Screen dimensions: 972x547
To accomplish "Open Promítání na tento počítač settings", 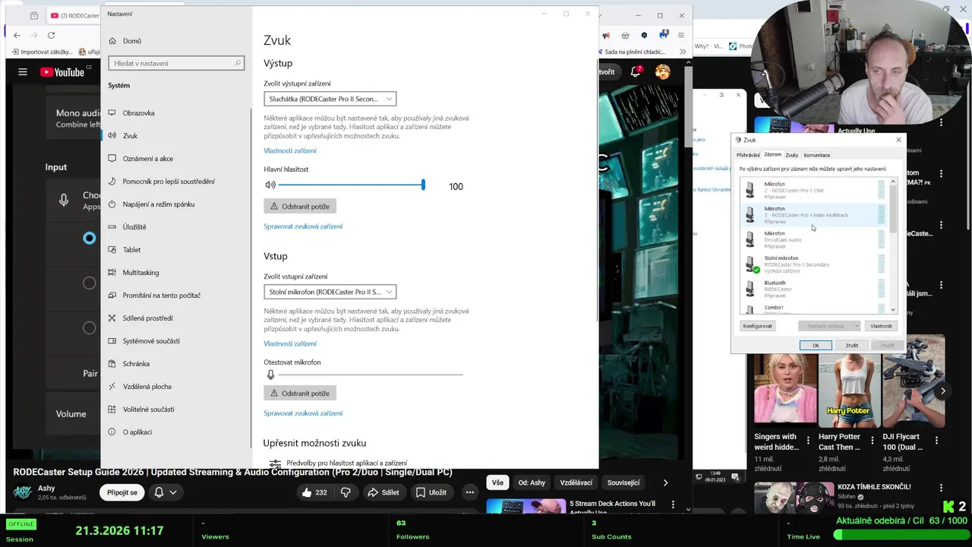I will (x=153, y=296).
